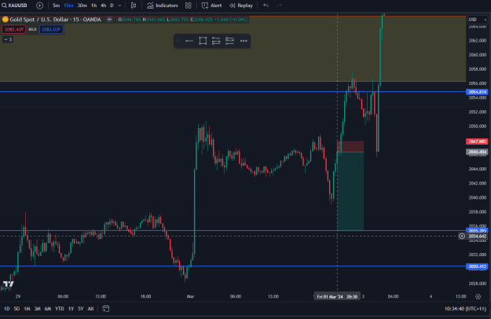Set date range to 1D
The width and height of the screenshot is (491, 319).
coord(6,309)
